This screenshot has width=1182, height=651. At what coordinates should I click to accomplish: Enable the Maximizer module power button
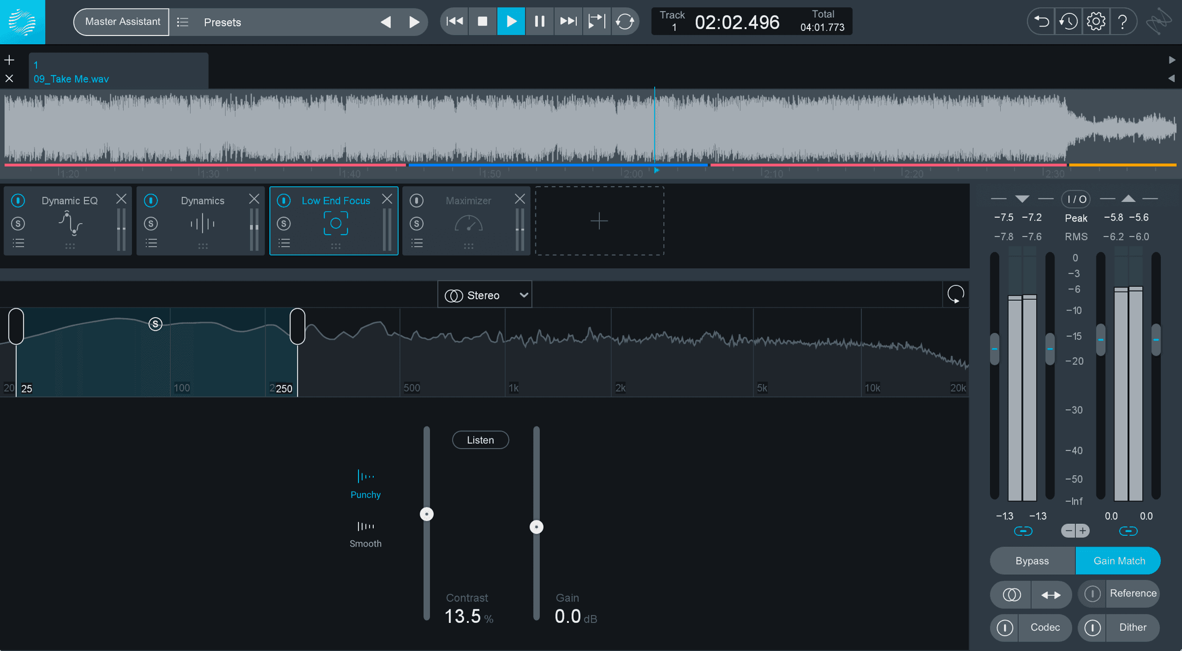pos(417,200)
